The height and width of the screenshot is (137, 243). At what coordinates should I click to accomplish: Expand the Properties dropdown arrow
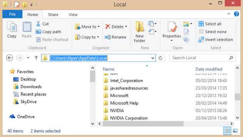(x=172, y=41)
